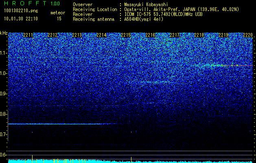Click the 2220 time marker
Screen dimensions: 256x163
point(248,35)
